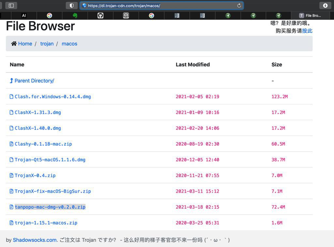Visit Shadowsocks.com footer link
Image resolution: width=334 pixels, height=247 pixels.
pyautogui.click(x=35, y=240)
